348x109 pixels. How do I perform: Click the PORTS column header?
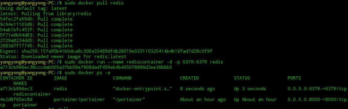click(x=294, y=78)
